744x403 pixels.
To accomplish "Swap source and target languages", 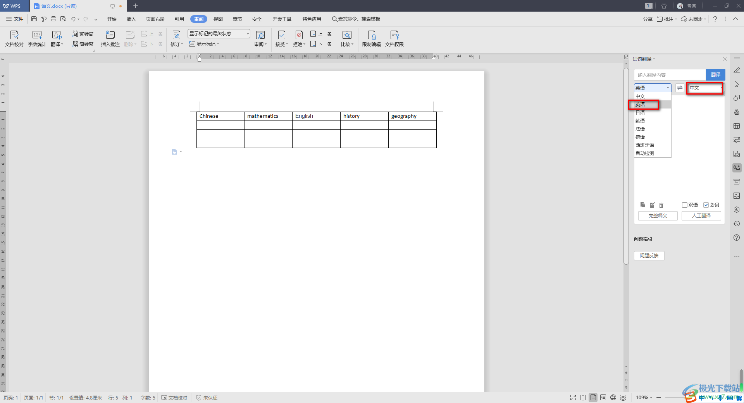I will 680,88.
